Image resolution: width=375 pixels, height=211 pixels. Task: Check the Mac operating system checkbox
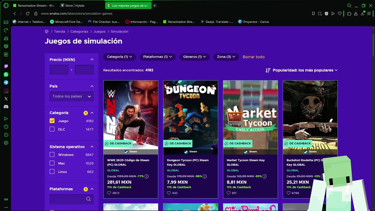point(52,163)
